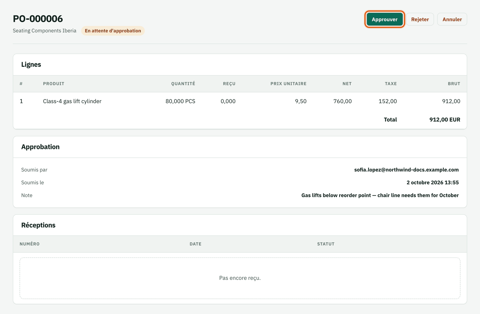Image resolution: width=480 pixels, height=314 pixels.
Task: Click the En attente d'approbation status badge
Action: [x=113, y=31]
